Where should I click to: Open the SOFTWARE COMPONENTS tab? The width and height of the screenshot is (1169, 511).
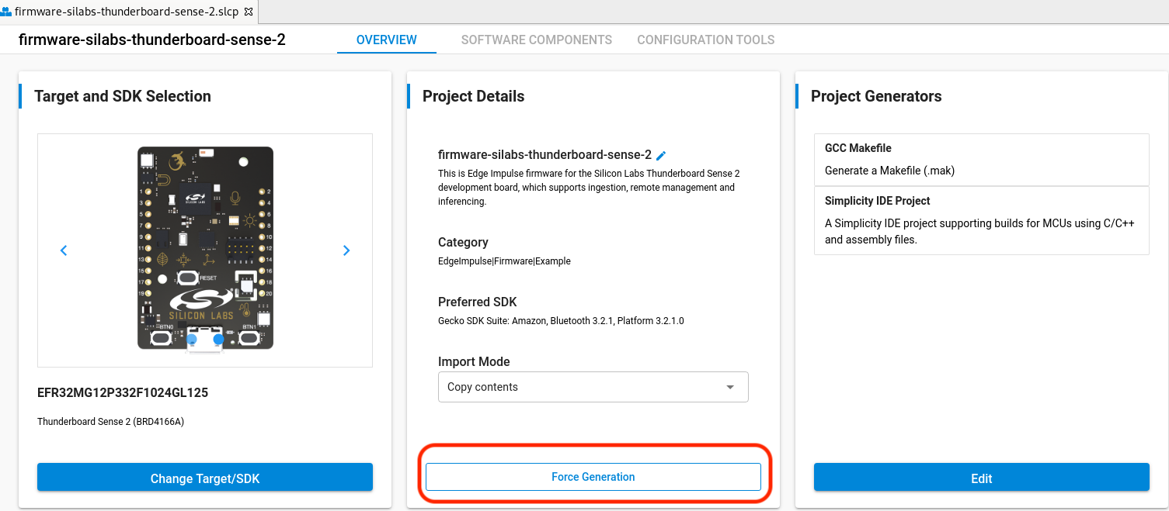[x=537, y=40]
